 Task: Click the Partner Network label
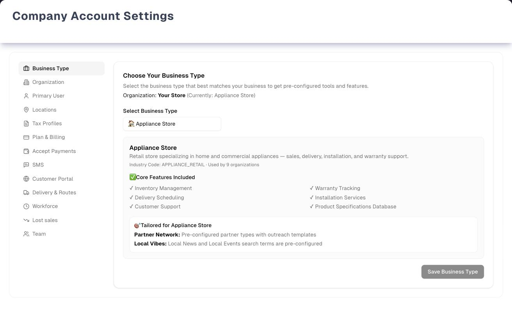click(x=157, y=235)
